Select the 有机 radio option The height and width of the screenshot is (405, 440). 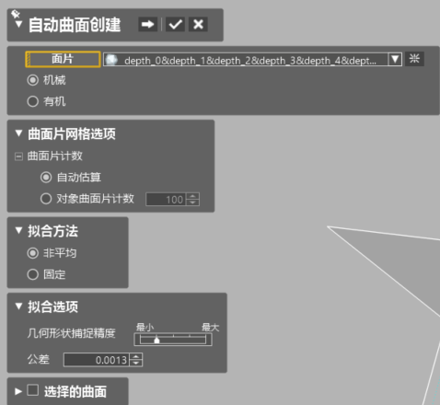coord(33,101)
